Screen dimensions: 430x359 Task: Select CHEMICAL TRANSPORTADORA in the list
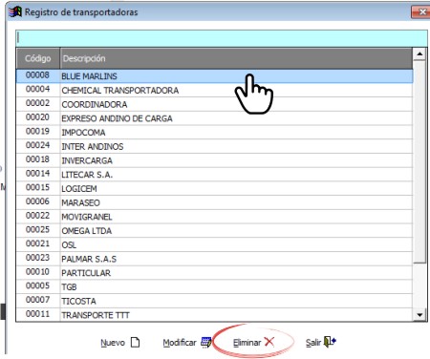click(x=214, y=91)
